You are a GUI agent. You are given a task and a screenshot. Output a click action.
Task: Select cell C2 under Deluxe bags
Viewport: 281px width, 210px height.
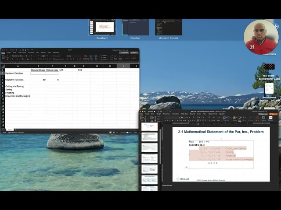coord(52,73)
